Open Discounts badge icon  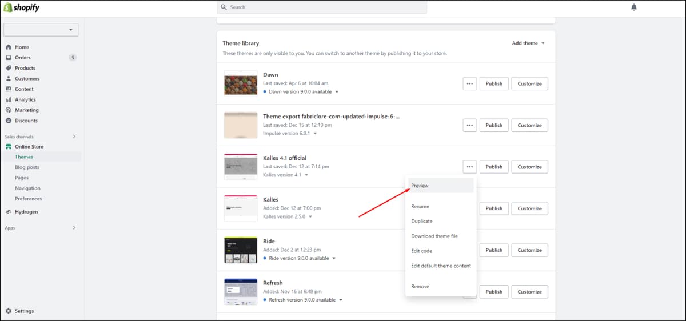click(9, 121)
